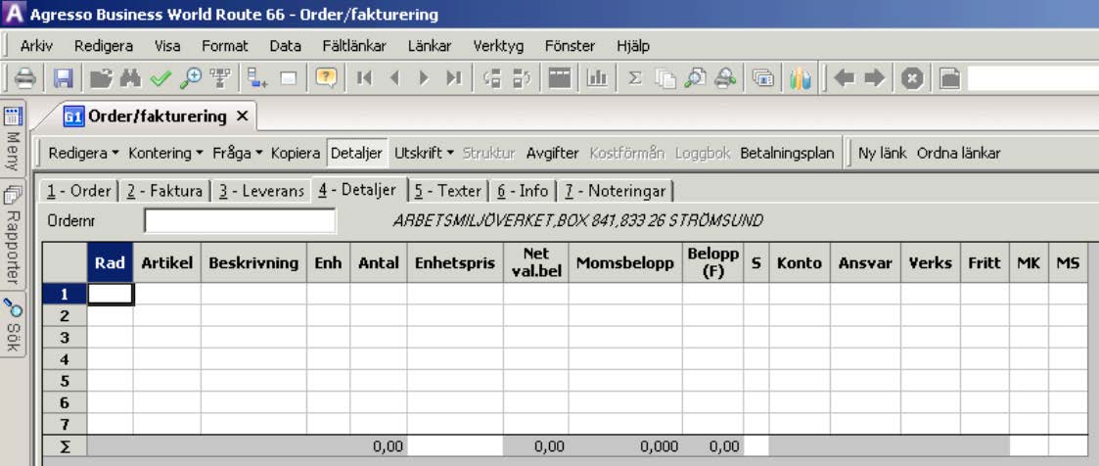Viewport: 1099px width, 466px height.
Task: Open the Arkiv menu
Action: coord(36,46)
